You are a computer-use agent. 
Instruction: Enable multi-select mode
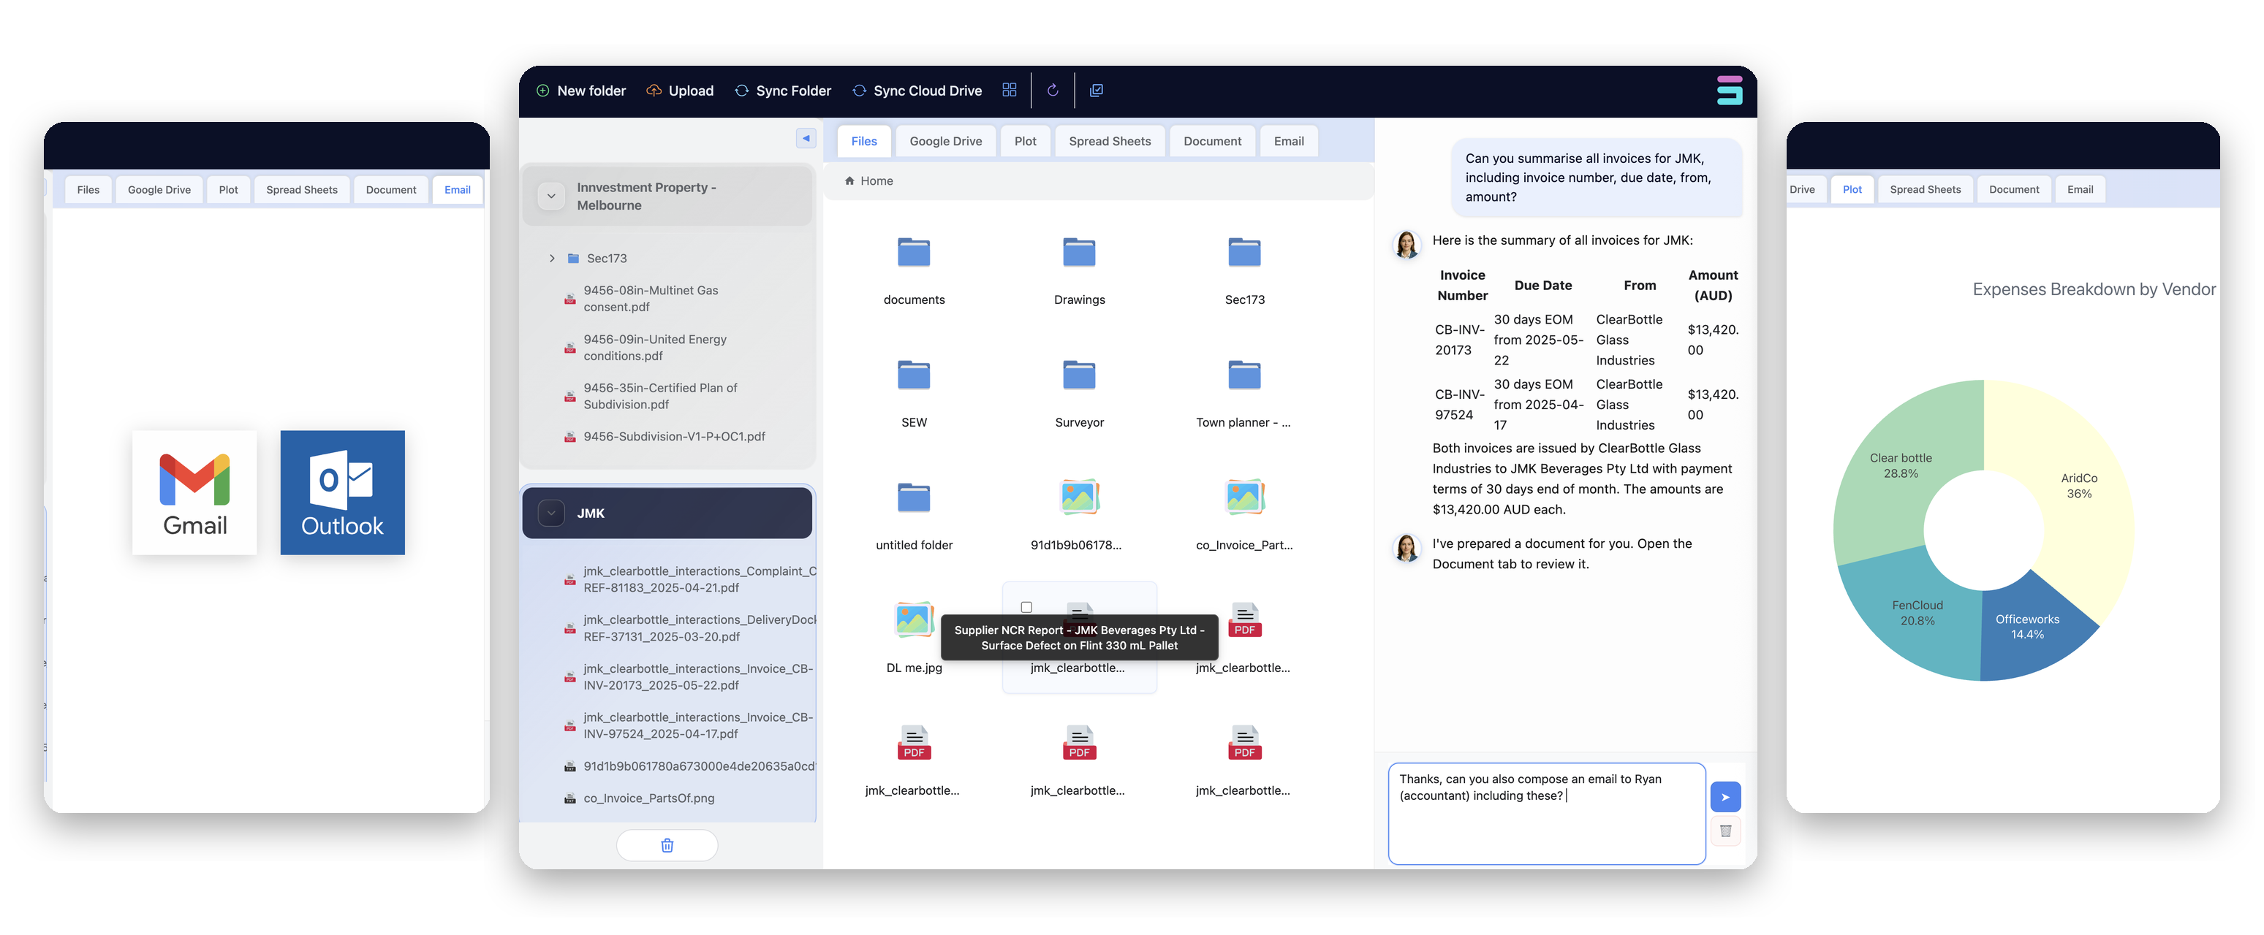1096,90
